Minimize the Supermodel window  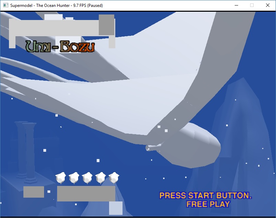(236, 5)
